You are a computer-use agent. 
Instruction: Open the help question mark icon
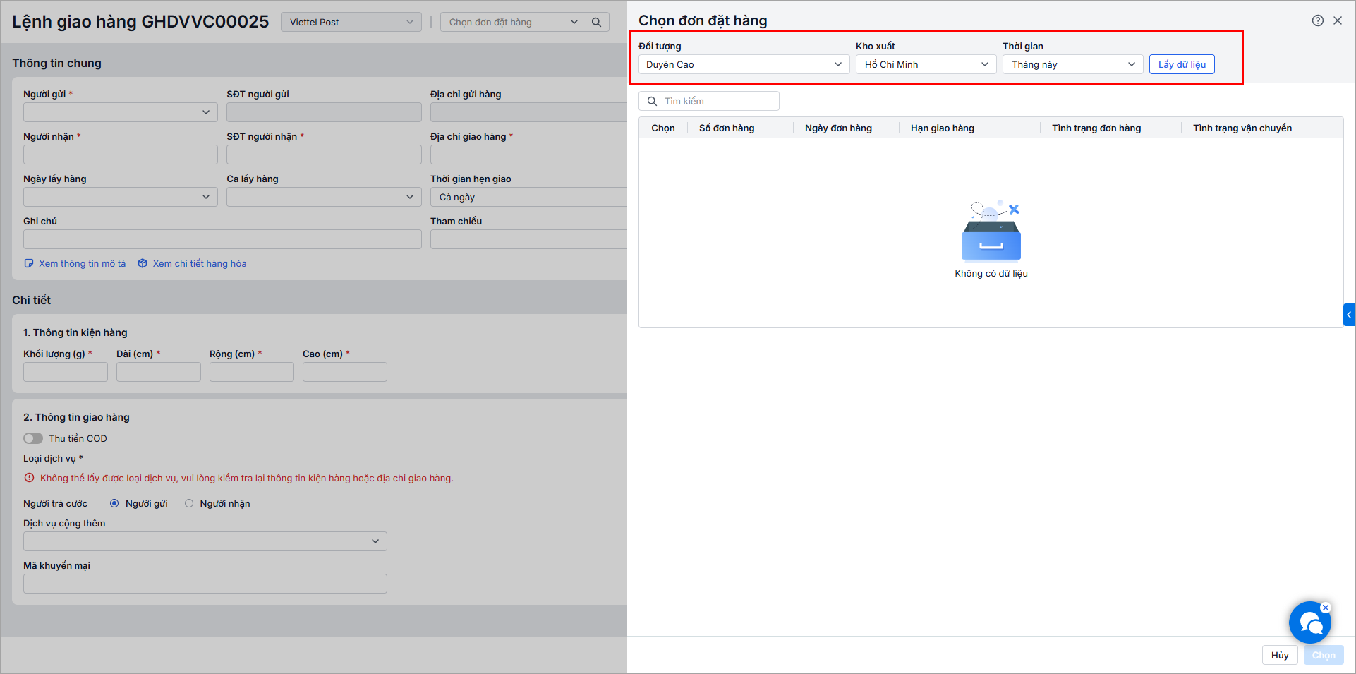point(1317,20)
